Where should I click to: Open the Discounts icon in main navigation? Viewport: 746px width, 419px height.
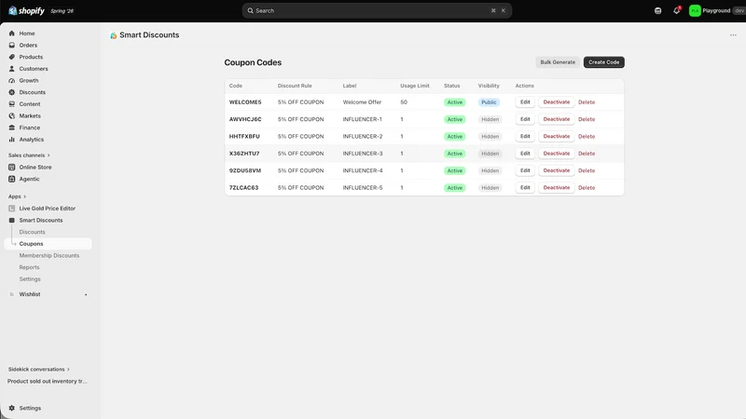click(x=12, y=92)
